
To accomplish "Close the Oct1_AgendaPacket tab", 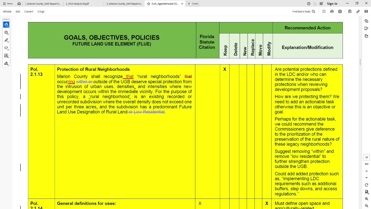I will coord(182,4).
